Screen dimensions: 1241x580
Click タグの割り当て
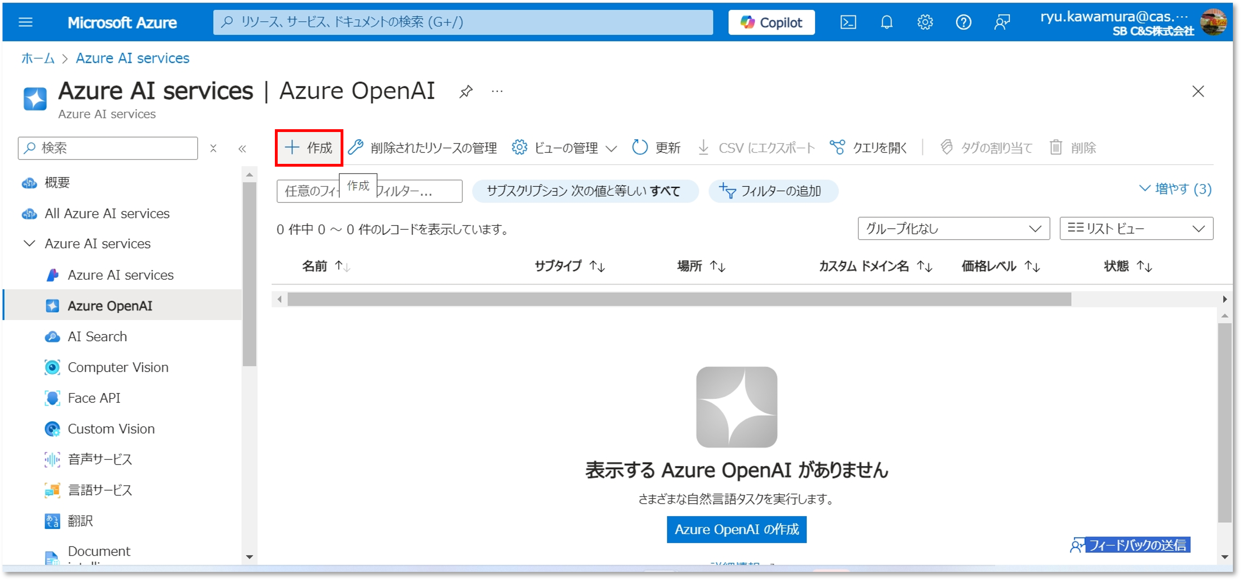click(986, 148)
